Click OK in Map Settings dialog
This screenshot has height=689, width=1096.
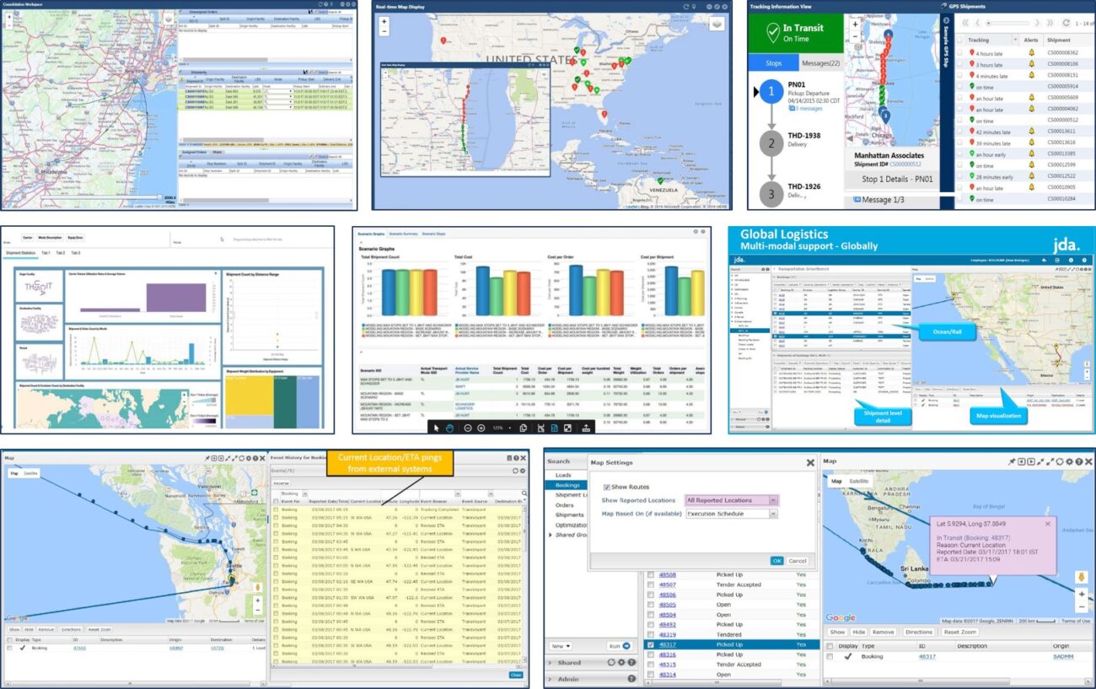click(776, 561)
